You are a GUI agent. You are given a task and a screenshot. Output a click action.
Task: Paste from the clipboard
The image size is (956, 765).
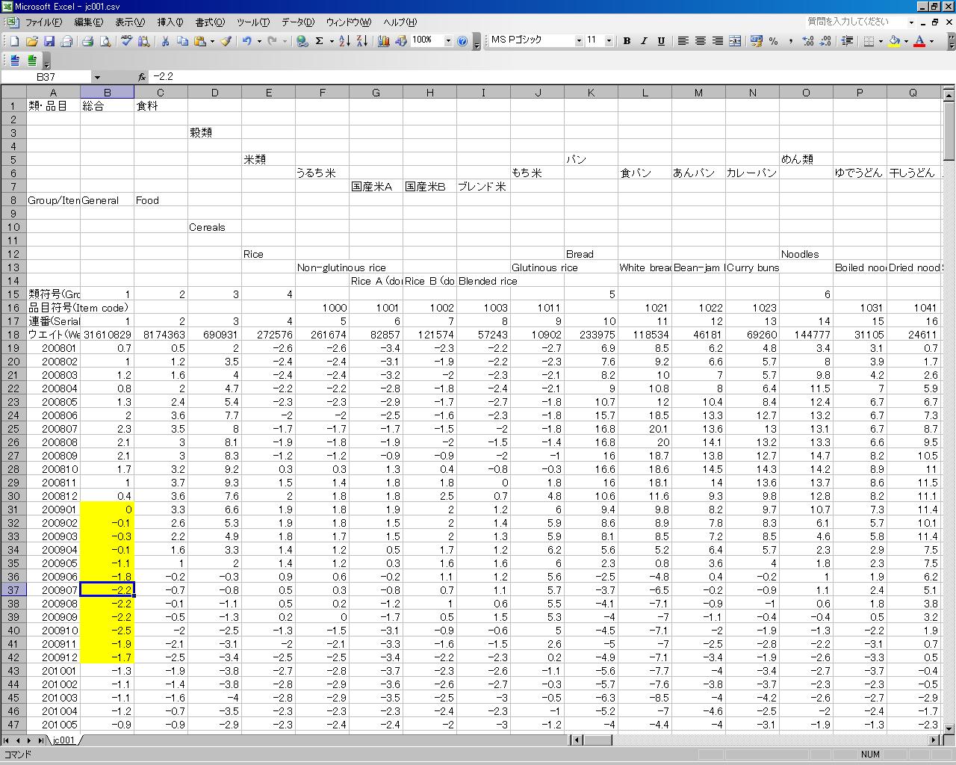click(199, 41)
